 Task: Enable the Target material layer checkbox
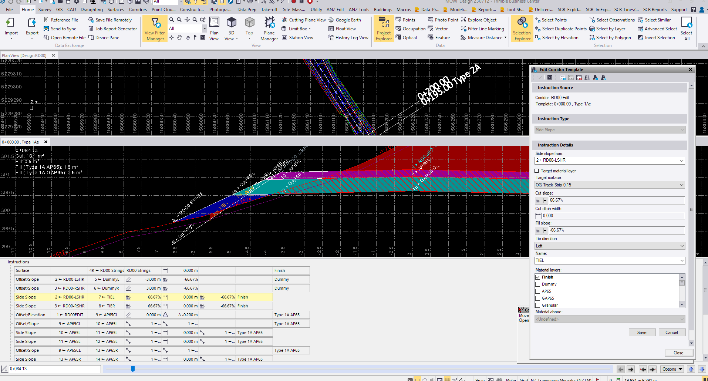coord(537,171)
